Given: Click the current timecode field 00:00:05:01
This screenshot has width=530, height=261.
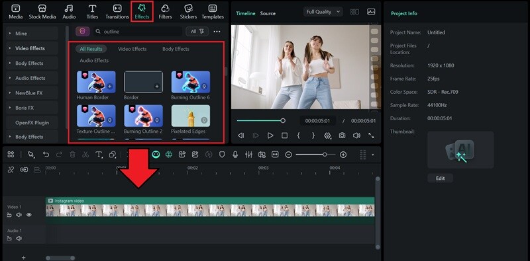Looking at the screenshot, I should pyautogui.click(x=318, y=121).
